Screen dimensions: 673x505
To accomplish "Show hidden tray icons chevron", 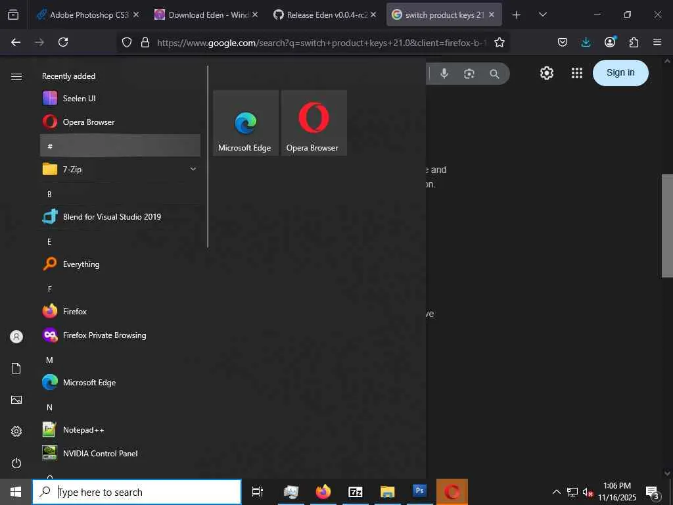I will (x=556, y=492).
